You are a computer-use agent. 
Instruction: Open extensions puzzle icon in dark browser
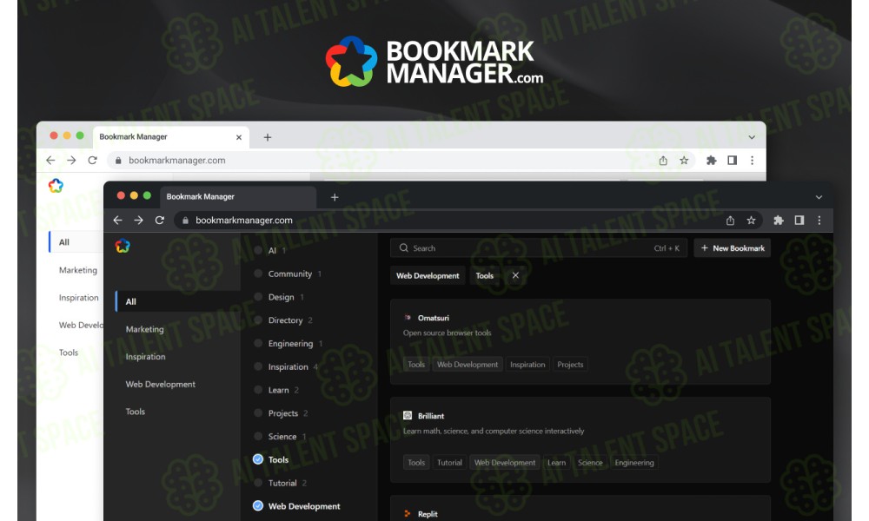pos(779,221)
